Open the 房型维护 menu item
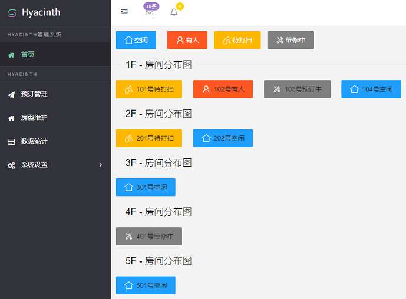 click(55, 118)
